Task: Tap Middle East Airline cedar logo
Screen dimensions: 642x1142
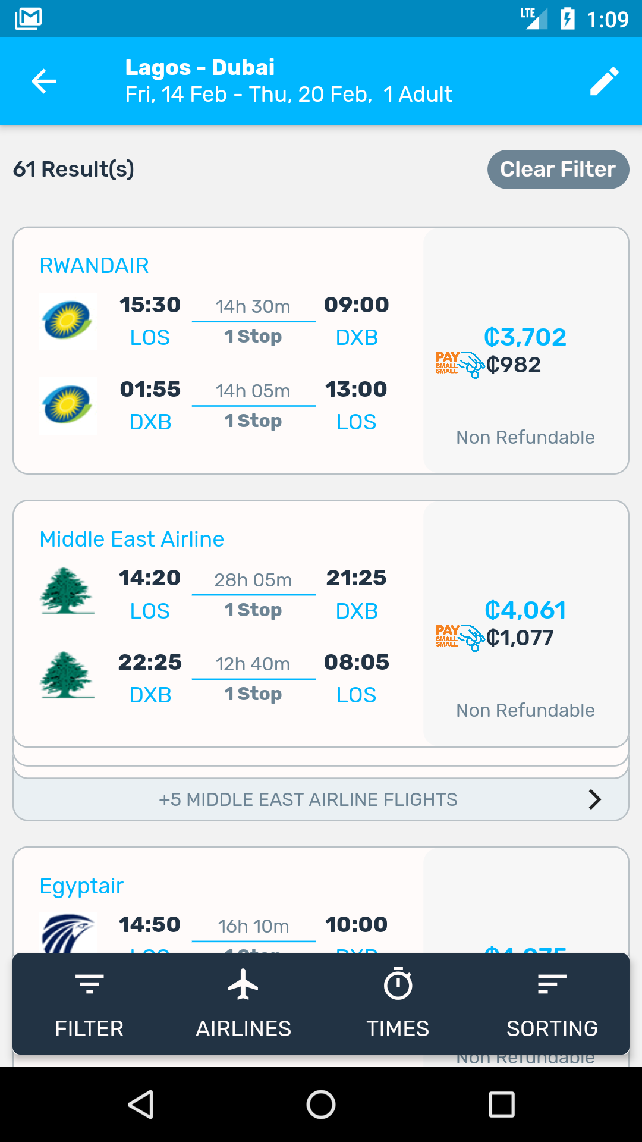Action: point(68,591)
